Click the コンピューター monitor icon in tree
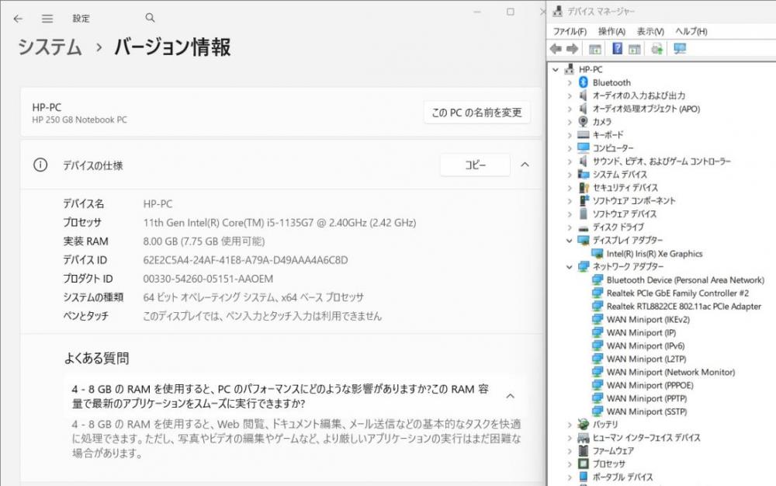Viewport: 776px width, 486px height. (584, 148)
